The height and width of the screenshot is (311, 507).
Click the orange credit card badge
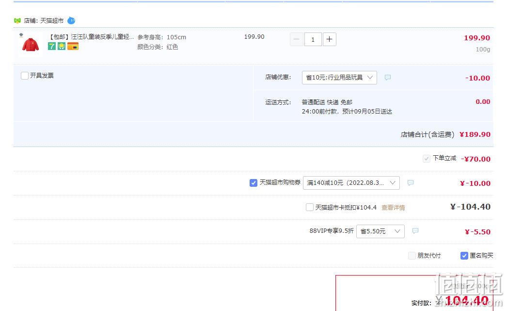(x=73, y=46)
